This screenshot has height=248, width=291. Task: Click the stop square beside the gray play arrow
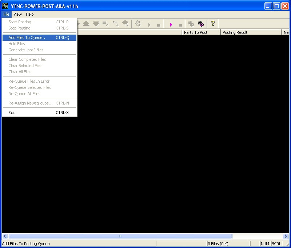tap(159, 25)
